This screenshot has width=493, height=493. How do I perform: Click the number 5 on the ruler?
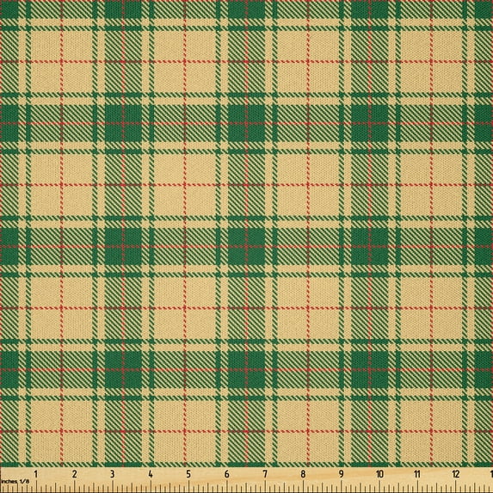tap(188, 474)
